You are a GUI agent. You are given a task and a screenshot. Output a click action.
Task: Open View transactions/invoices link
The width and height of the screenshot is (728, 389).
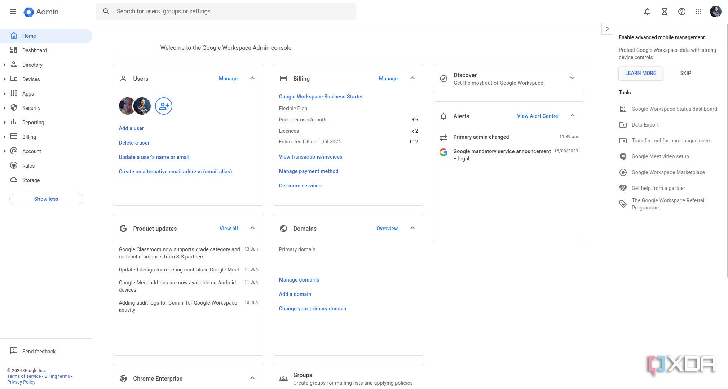pyautogui.click(x=310, y=157)
